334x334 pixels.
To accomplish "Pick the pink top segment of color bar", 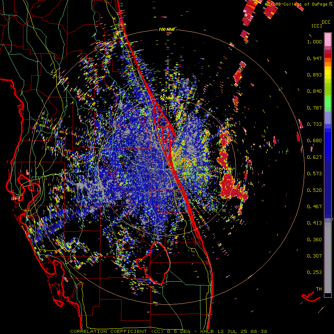I will (x=328, y=40).
